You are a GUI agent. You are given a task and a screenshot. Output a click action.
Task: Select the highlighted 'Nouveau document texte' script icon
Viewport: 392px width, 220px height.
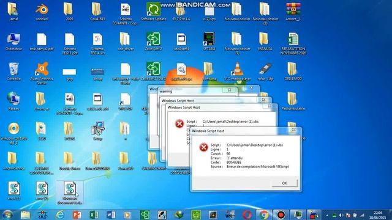tap(69, 193)
